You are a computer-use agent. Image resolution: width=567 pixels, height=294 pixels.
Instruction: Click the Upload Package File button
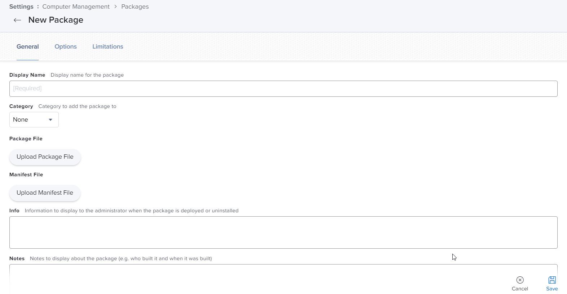pos(45,157)
